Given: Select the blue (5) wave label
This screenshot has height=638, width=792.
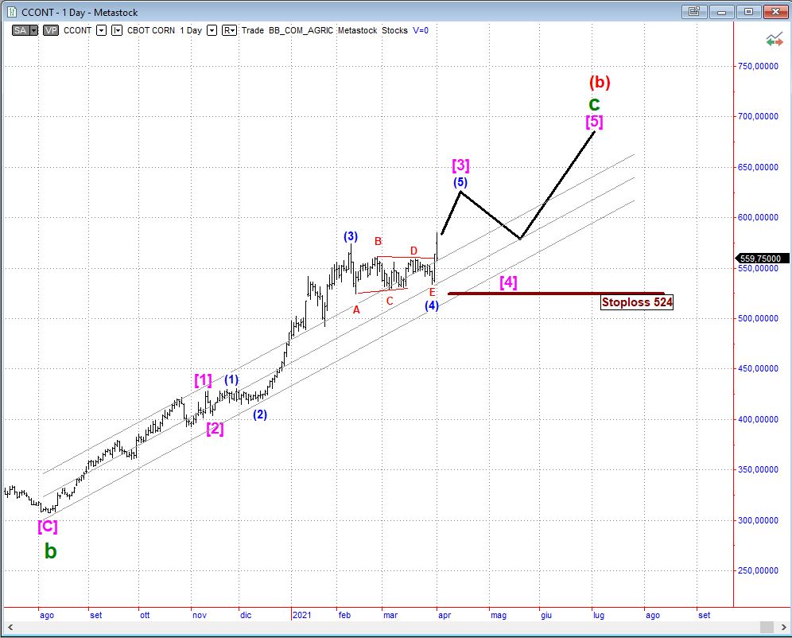Looking at the screenshot, I should [x=460, y=182].
